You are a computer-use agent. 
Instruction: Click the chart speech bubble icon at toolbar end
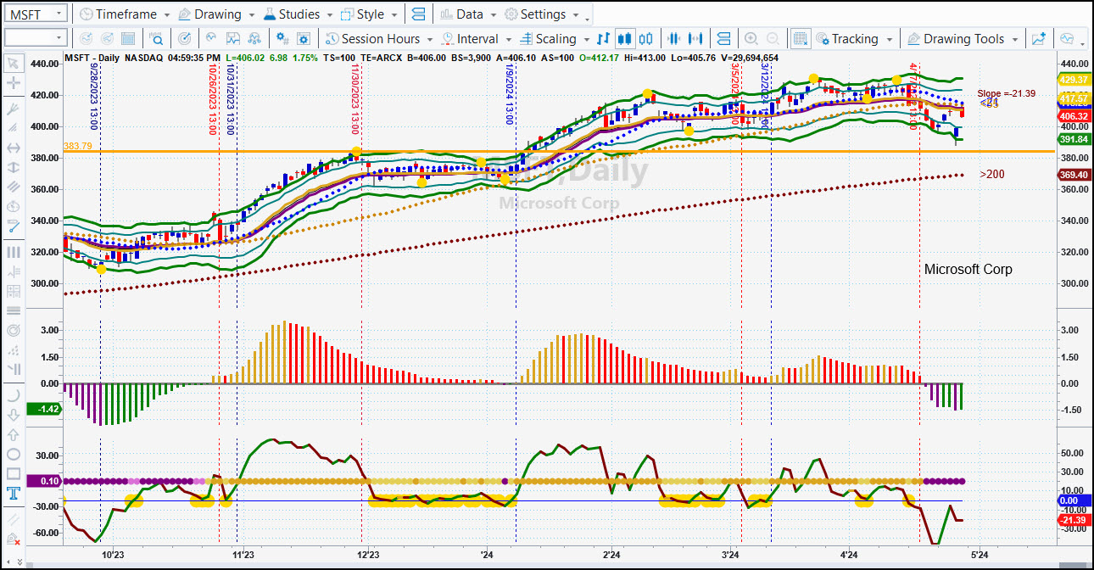pyautogui.click(x=1067, y=39)
